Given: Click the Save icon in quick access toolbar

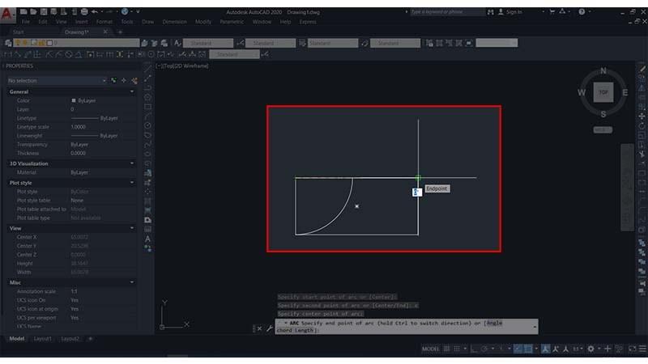Looking at the screenshot, I should [x=44, y=12].
